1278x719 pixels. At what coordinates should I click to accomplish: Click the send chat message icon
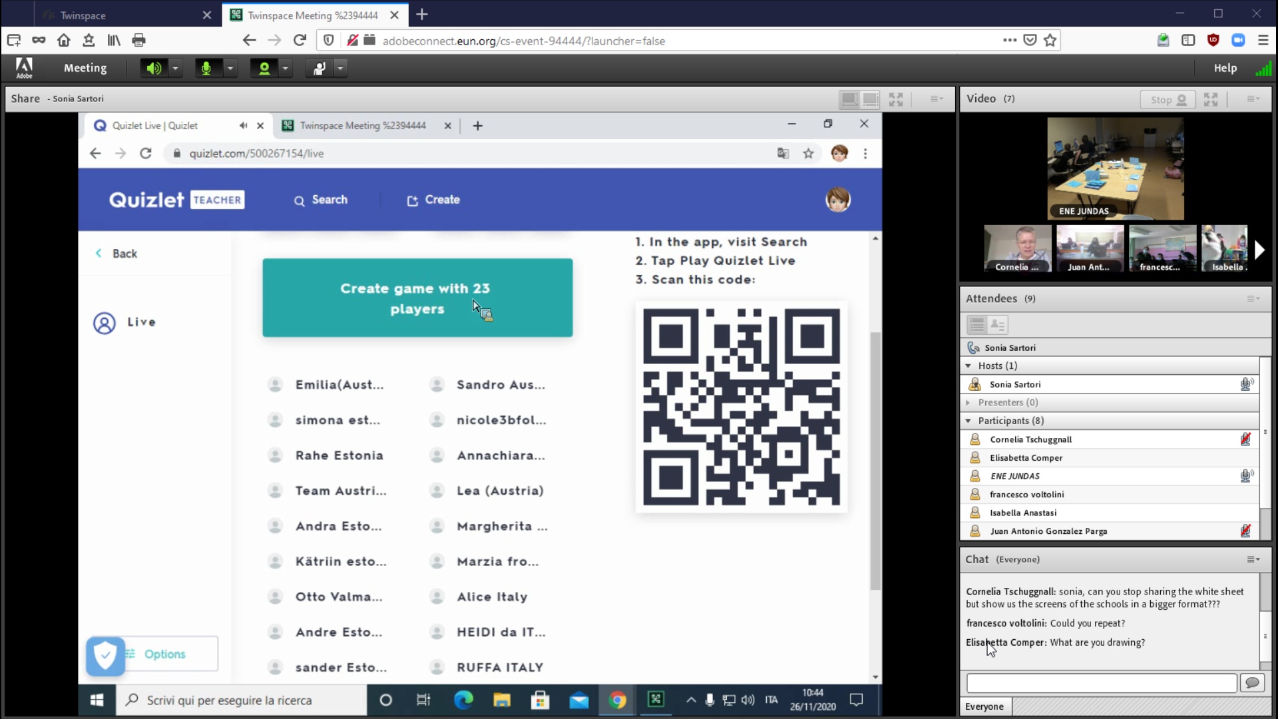click(x=1252, y=682)
